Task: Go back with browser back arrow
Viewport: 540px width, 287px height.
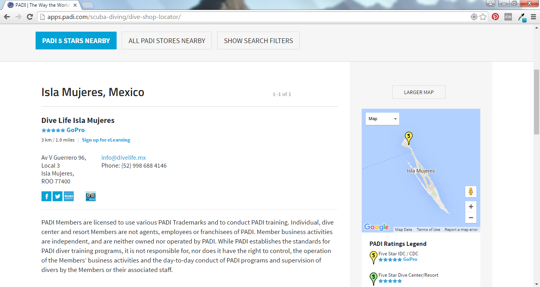Action: point(7,17)
